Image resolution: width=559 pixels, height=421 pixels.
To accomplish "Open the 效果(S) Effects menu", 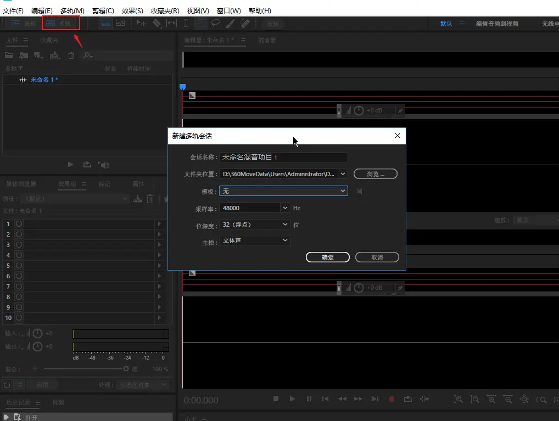I will coord(132,11).
